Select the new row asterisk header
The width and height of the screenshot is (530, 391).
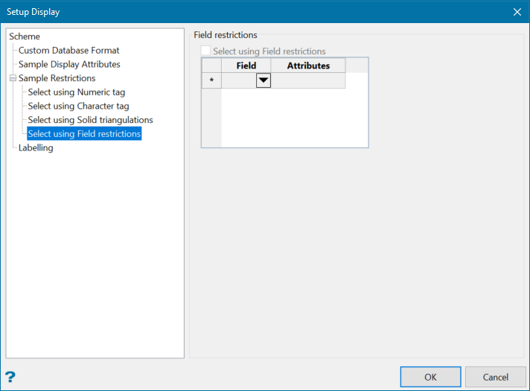pos(211,80)
